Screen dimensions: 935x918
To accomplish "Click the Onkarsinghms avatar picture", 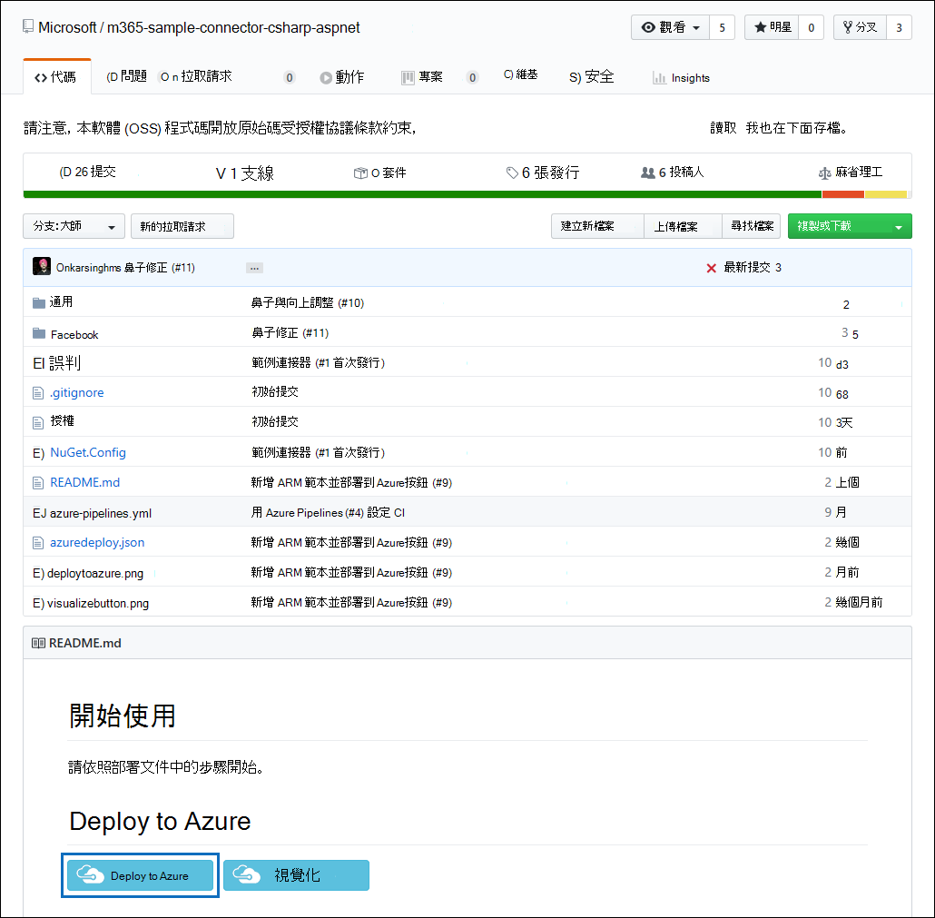I will click(x=42, y=266).
